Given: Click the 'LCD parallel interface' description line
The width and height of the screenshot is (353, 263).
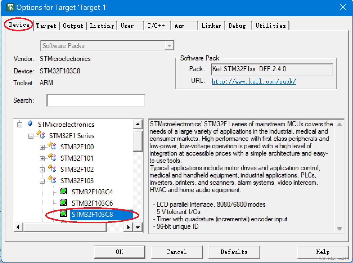Looking at the screenshot, I should [x=209, y=204].
